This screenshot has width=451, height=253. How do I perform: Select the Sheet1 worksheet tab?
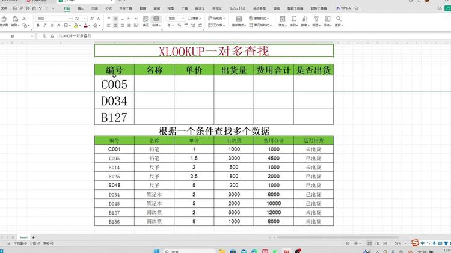[23, 237]
